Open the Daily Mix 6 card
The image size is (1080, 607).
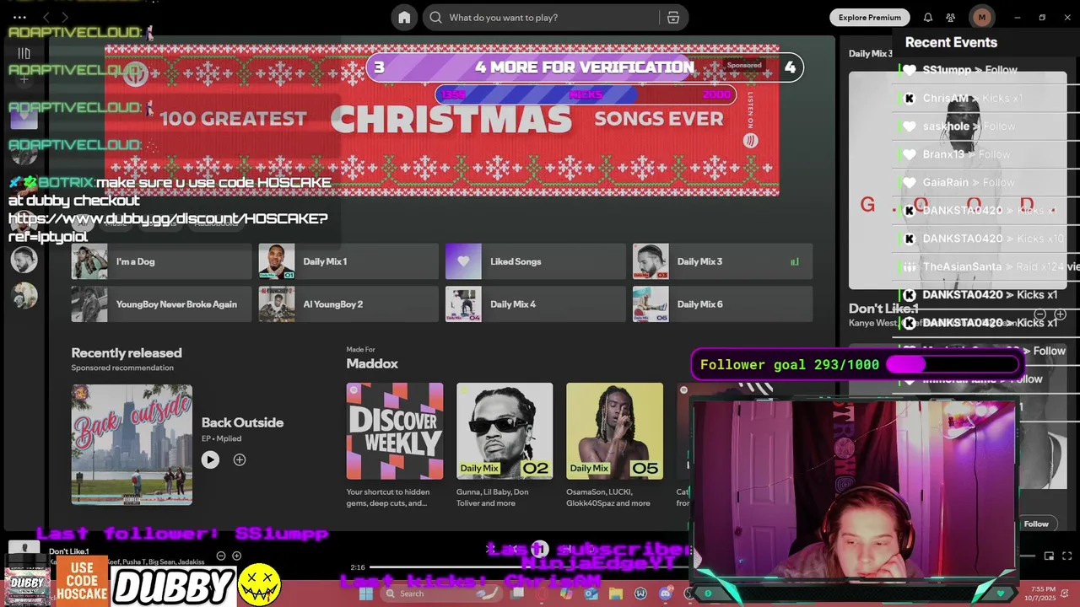point(722,304)
